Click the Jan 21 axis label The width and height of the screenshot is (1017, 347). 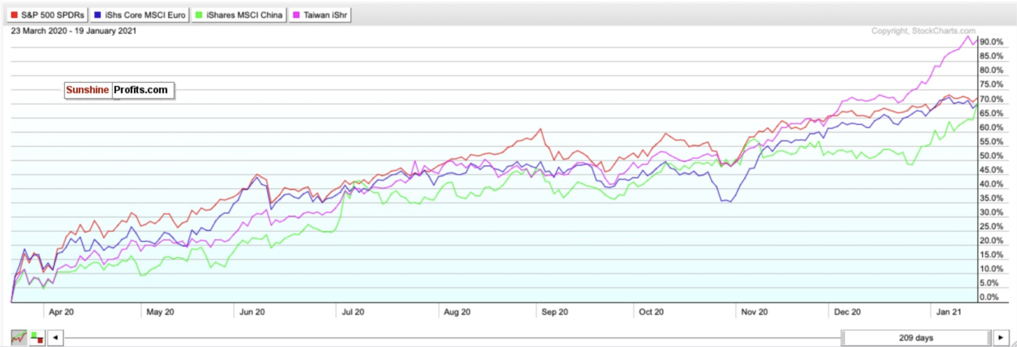pyautogui.click(x=949, y=312)
